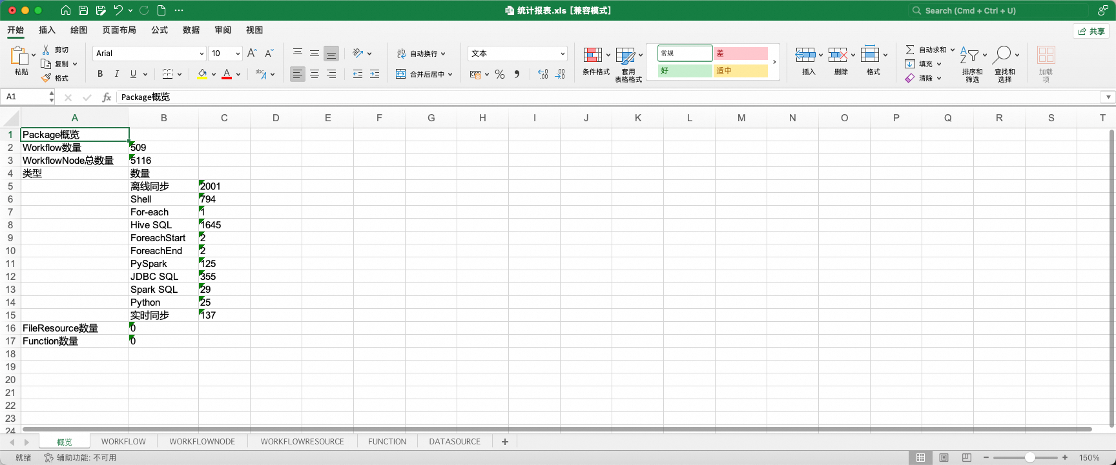
Task: Click the increase indent icon
Action: pyautogui.click(x=375, y=74)
